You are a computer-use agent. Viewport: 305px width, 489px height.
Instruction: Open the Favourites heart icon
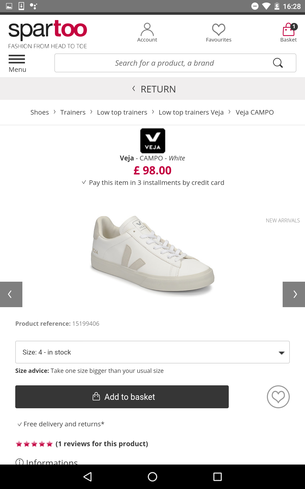(219, 30)
